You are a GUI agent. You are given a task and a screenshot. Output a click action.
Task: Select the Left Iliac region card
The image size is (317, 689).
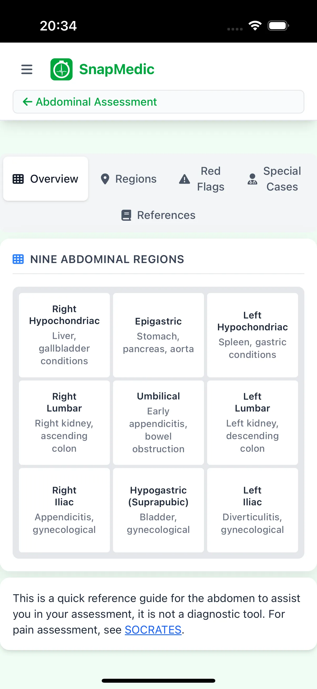click(252, 510)
